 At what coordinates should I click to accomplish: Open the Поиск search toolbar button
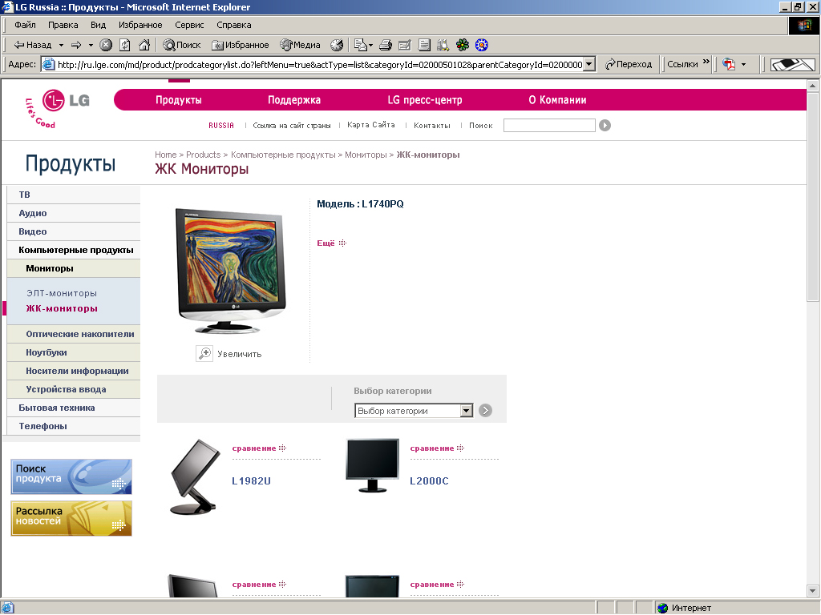(x=182, y=45)
